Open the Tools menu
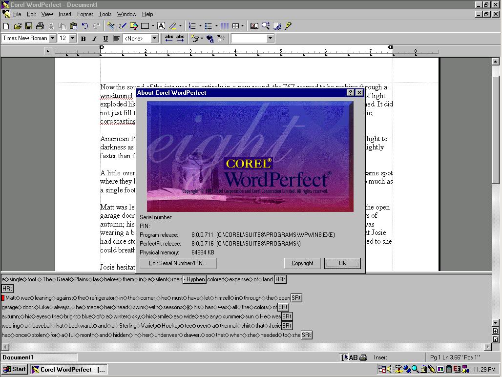The width and height of the screenshot is (502, 377). (x=105, y=14)
